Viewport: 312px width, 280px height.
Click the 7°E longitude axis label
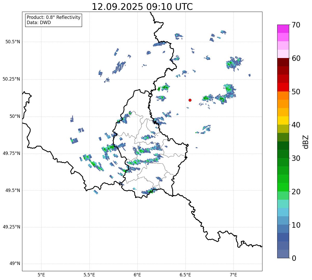point(233,274)
